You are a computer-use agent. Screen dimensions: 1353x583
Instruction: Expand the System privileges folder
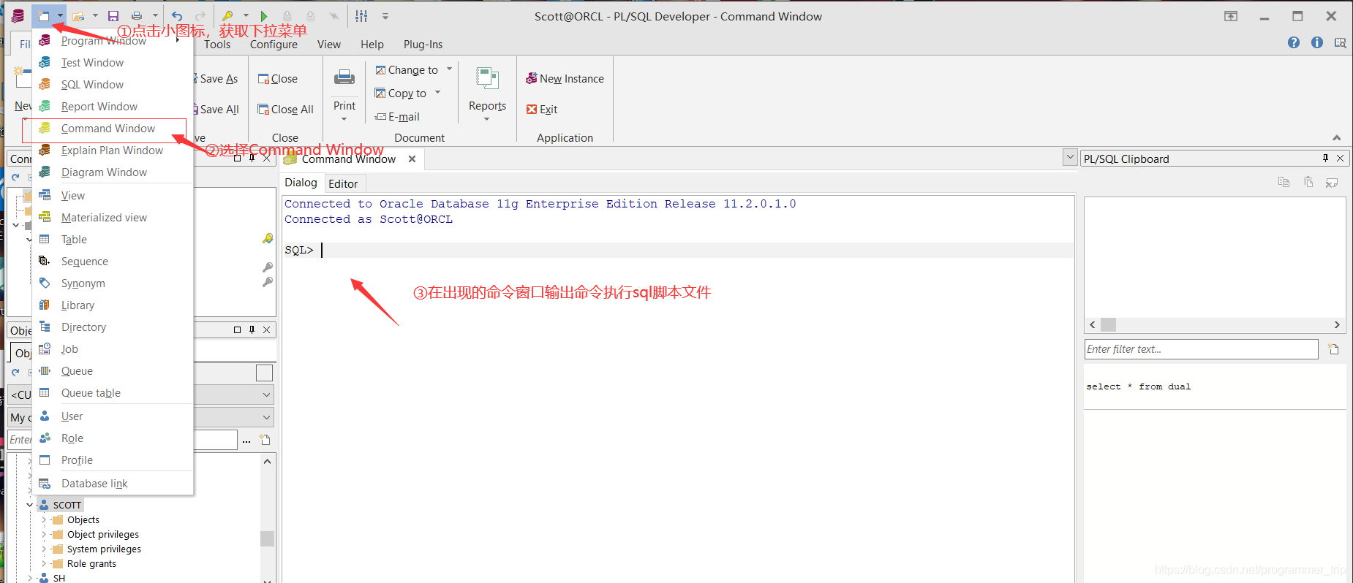(43, 549)
